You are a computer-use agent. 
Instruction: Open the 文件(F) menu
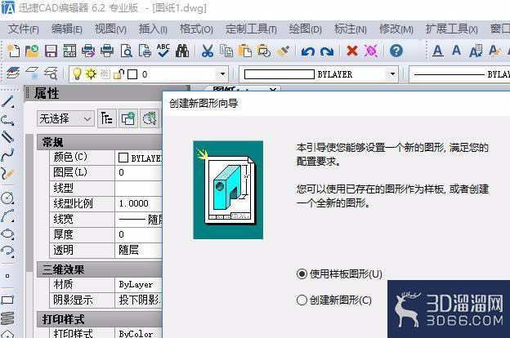[24, 29]
